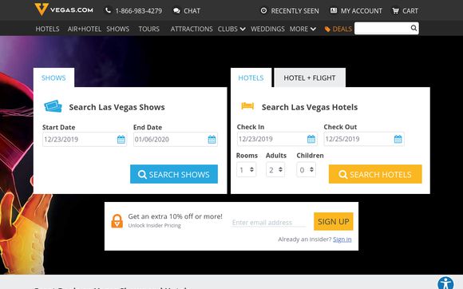Open the Hotels nav item
Screen dimensions: 463x289
click(x=47, y=29)
